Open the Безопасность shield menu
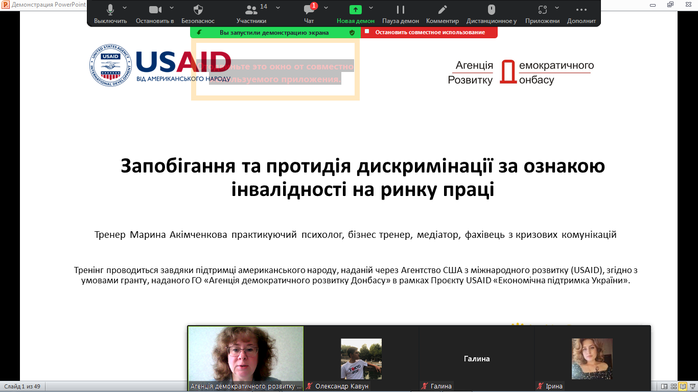Viewport: 698px width, 392px height. coord(198,14)
